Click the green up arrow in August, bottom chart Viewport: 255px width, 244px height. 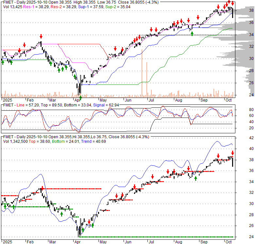pos(195,178)
